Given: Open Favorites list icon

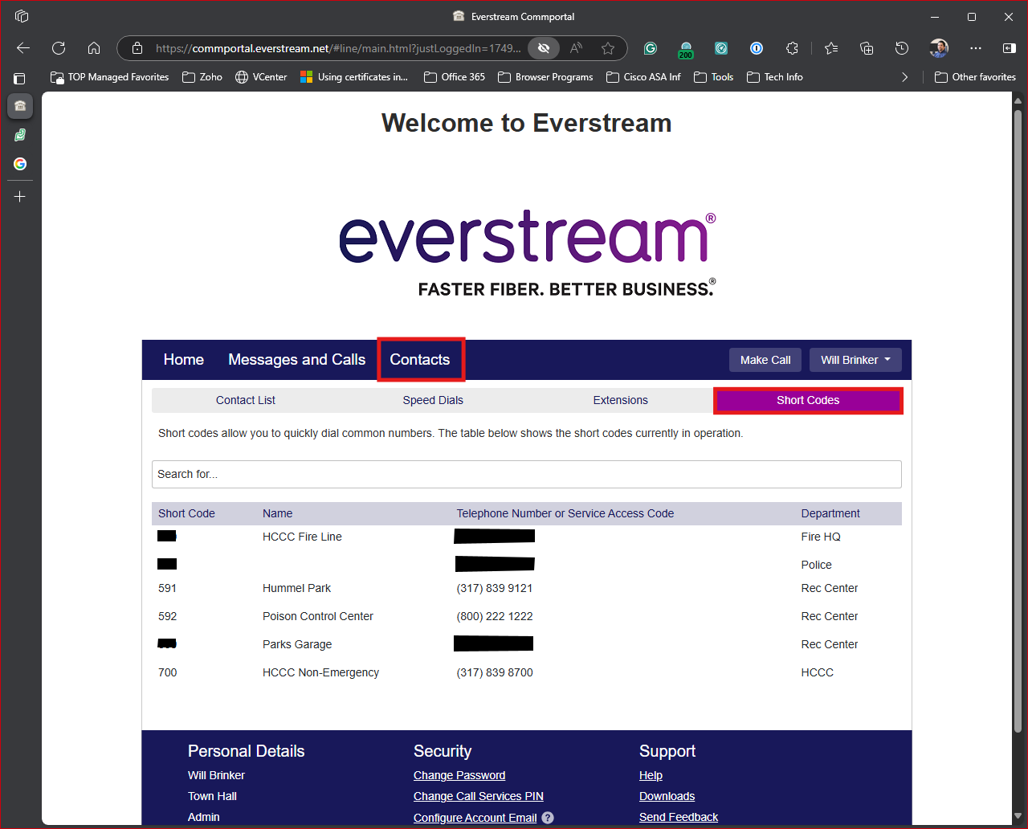Looking at the screenshot, I should pos(831,48).
